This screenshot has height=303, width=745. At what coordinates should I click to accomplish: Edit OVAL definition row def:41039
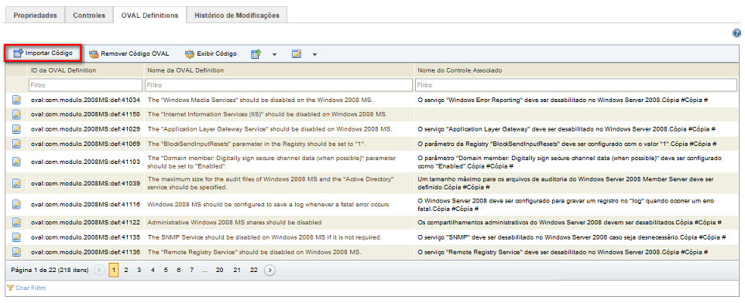[16, 183]
